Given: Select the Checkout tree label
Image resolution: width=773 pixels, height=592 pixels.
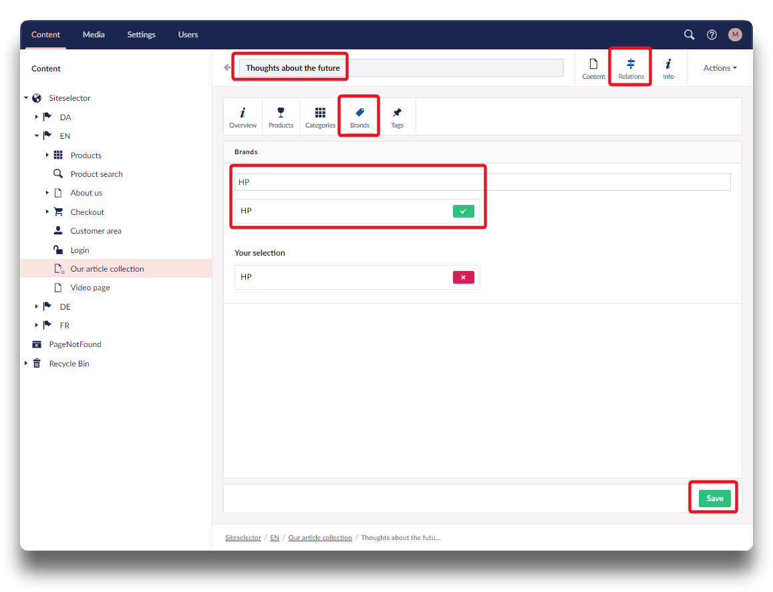Looking at the screenshot, I should [x=88, y=212].
